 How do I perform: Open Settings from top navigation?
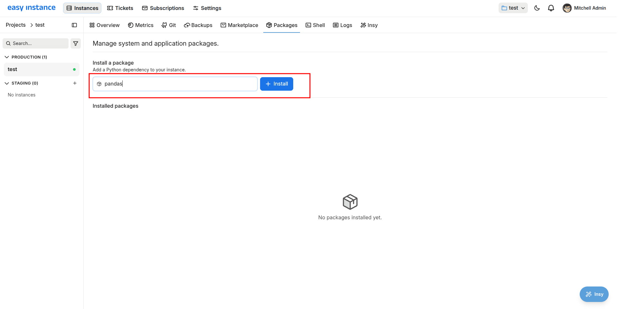click(x=207, y=8)
